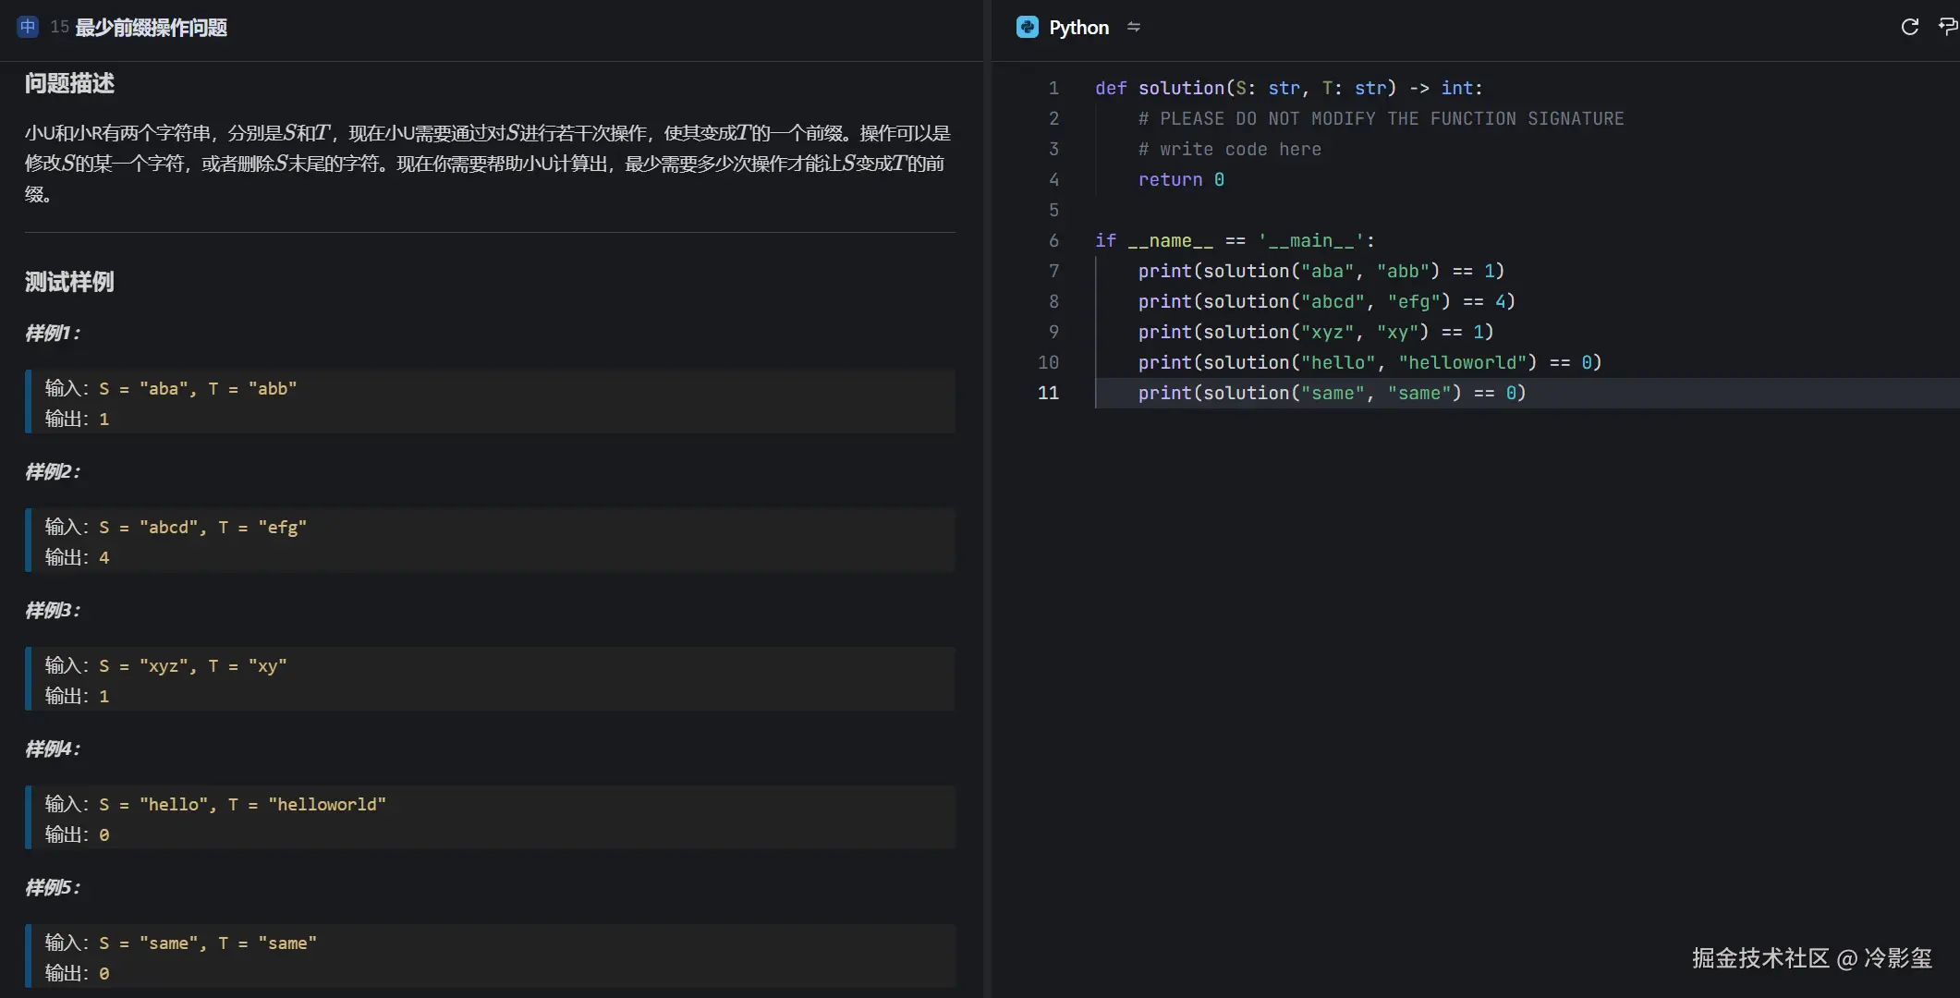This screenshot has height=998, width=1960.
Task: Place cursor on def solution function signature line
Action: pyautogui.click(x=1288, y=88)
